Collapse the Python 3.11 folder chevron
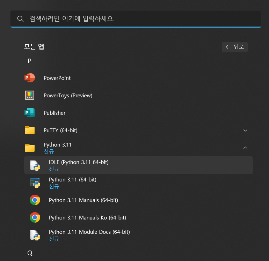Screen dimensions: 269x261 pyautogui.click(x=245, y=148)
